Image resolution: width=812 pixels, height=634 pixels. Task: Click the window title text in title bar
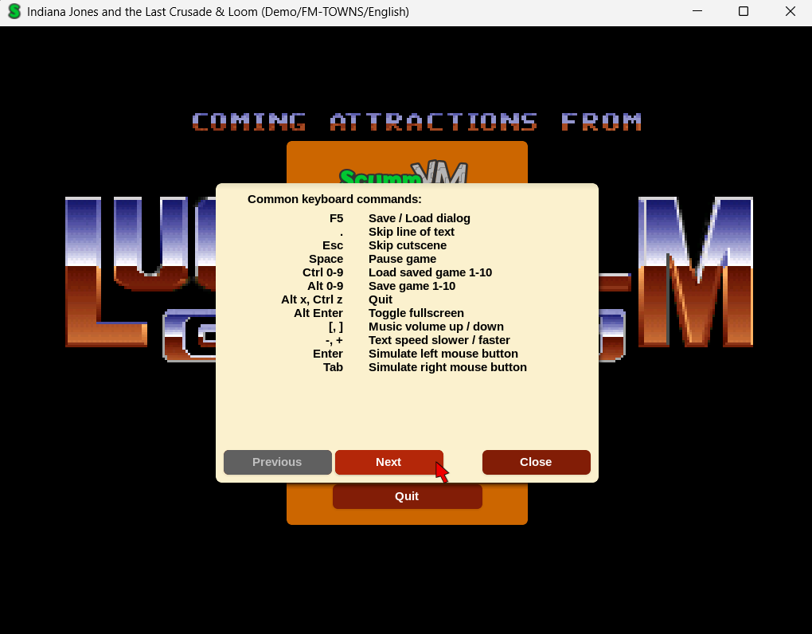tap(218, 11)
